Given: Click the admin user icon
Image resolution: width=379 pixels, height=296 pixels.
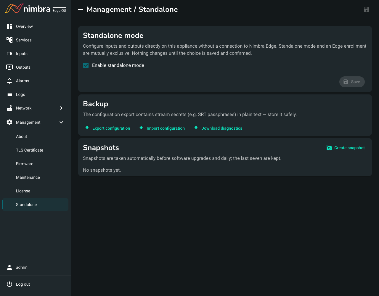Looking at the screenshot, I should pyautogui.click(x=9, y=267).
